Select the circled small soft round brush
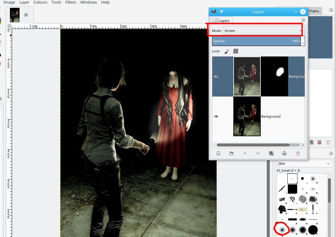The width and height of the screenshot is (336, 237). pyautogui.click(x=282, y=230)
